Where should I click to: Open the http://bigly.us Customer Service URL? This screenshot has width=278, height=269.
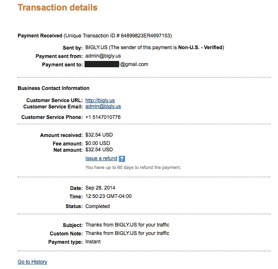pyautogui.click(x=100, y=100)
